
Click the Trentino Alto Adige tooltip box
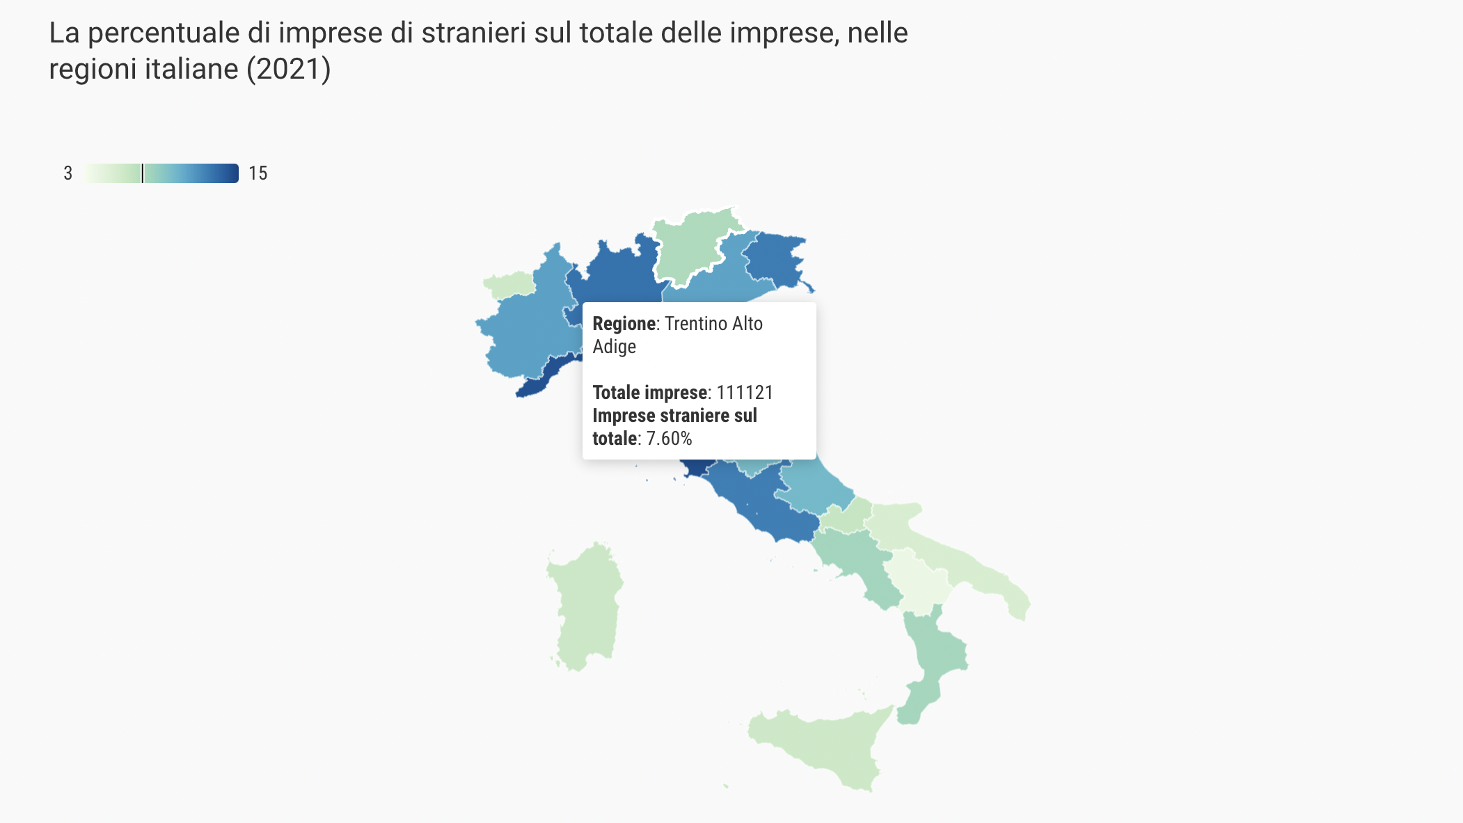699,381
